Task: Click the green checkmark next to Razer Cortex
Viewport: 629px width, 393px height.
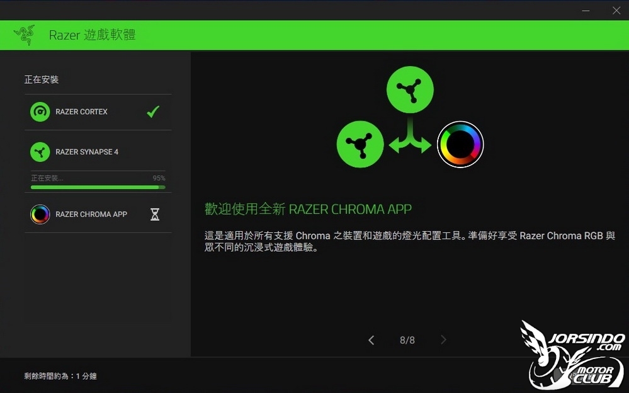Action: tap(153, 111)
